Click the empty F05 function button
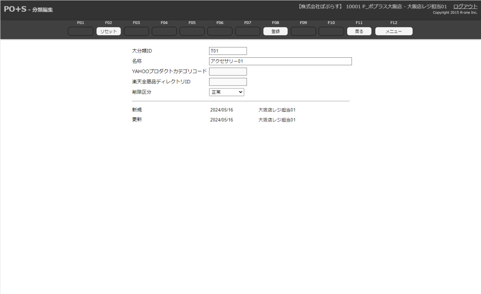 pos(192,31)
